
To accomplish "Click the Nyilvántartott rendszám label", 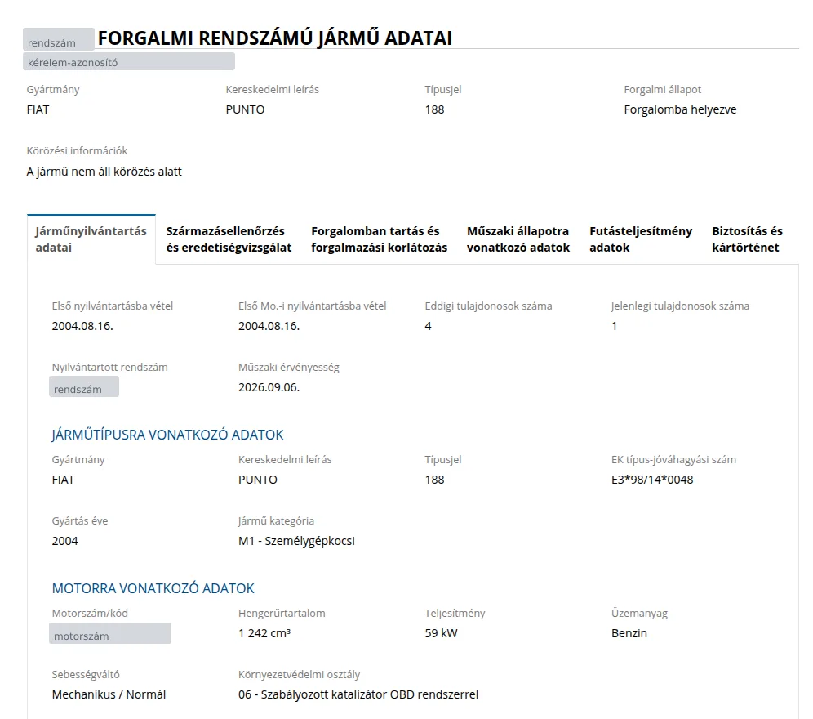I will coord(110,367).
